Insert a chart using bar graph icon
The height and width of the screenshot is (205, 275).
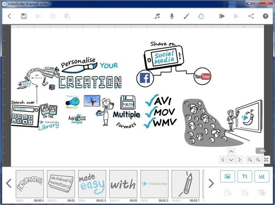tap(261, 176)
